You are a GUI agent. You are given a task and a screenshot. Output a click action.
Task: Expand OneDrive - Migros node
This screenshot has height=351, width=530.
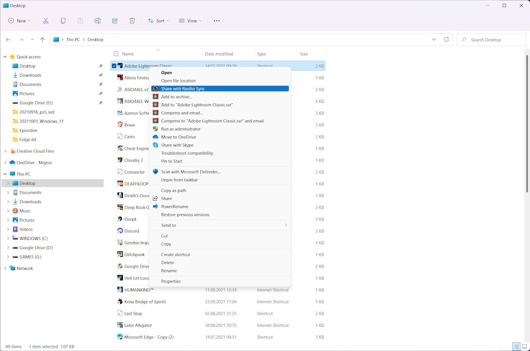5,162
